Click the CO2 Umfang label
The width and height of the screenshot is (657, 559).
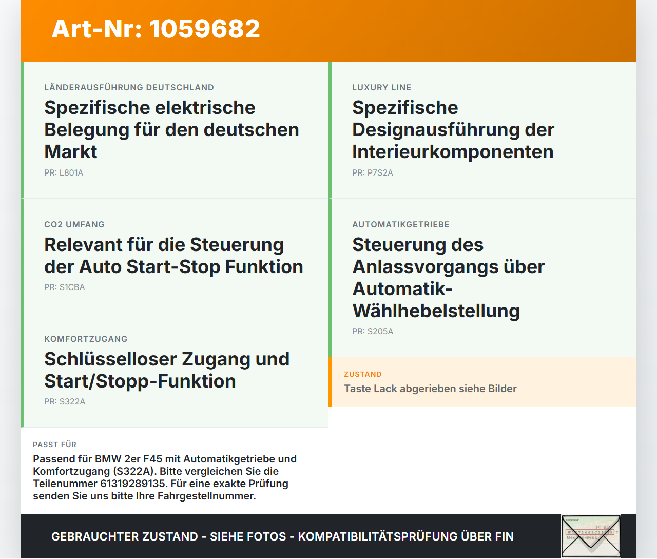click(74, 224)
